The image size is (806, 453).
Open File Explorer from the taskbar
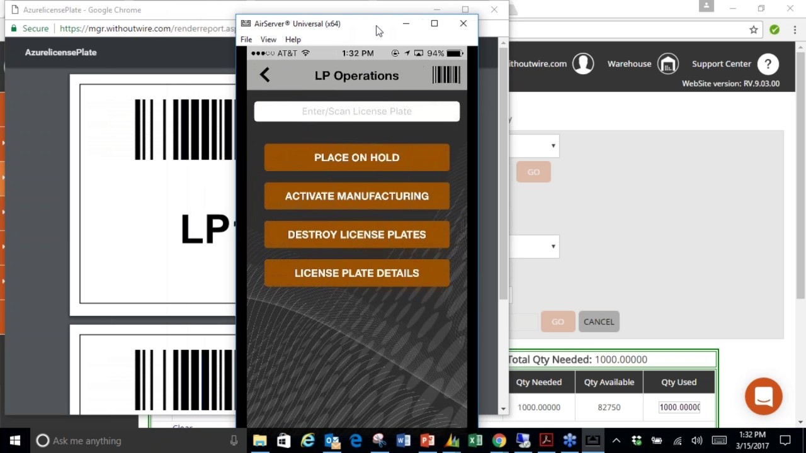point(259,440)
